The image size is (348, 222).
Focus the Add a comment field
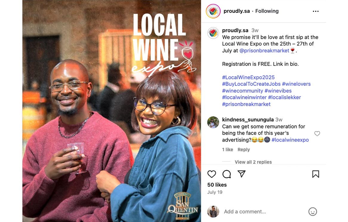(x=264, y=212)
